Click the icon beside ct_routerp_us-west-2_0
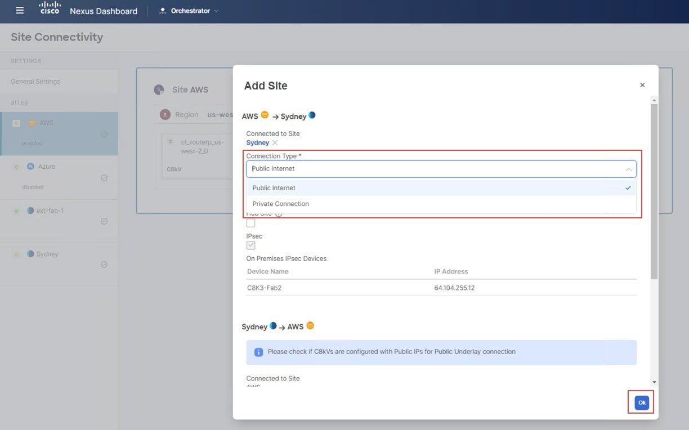 click(x=171, y=143)
